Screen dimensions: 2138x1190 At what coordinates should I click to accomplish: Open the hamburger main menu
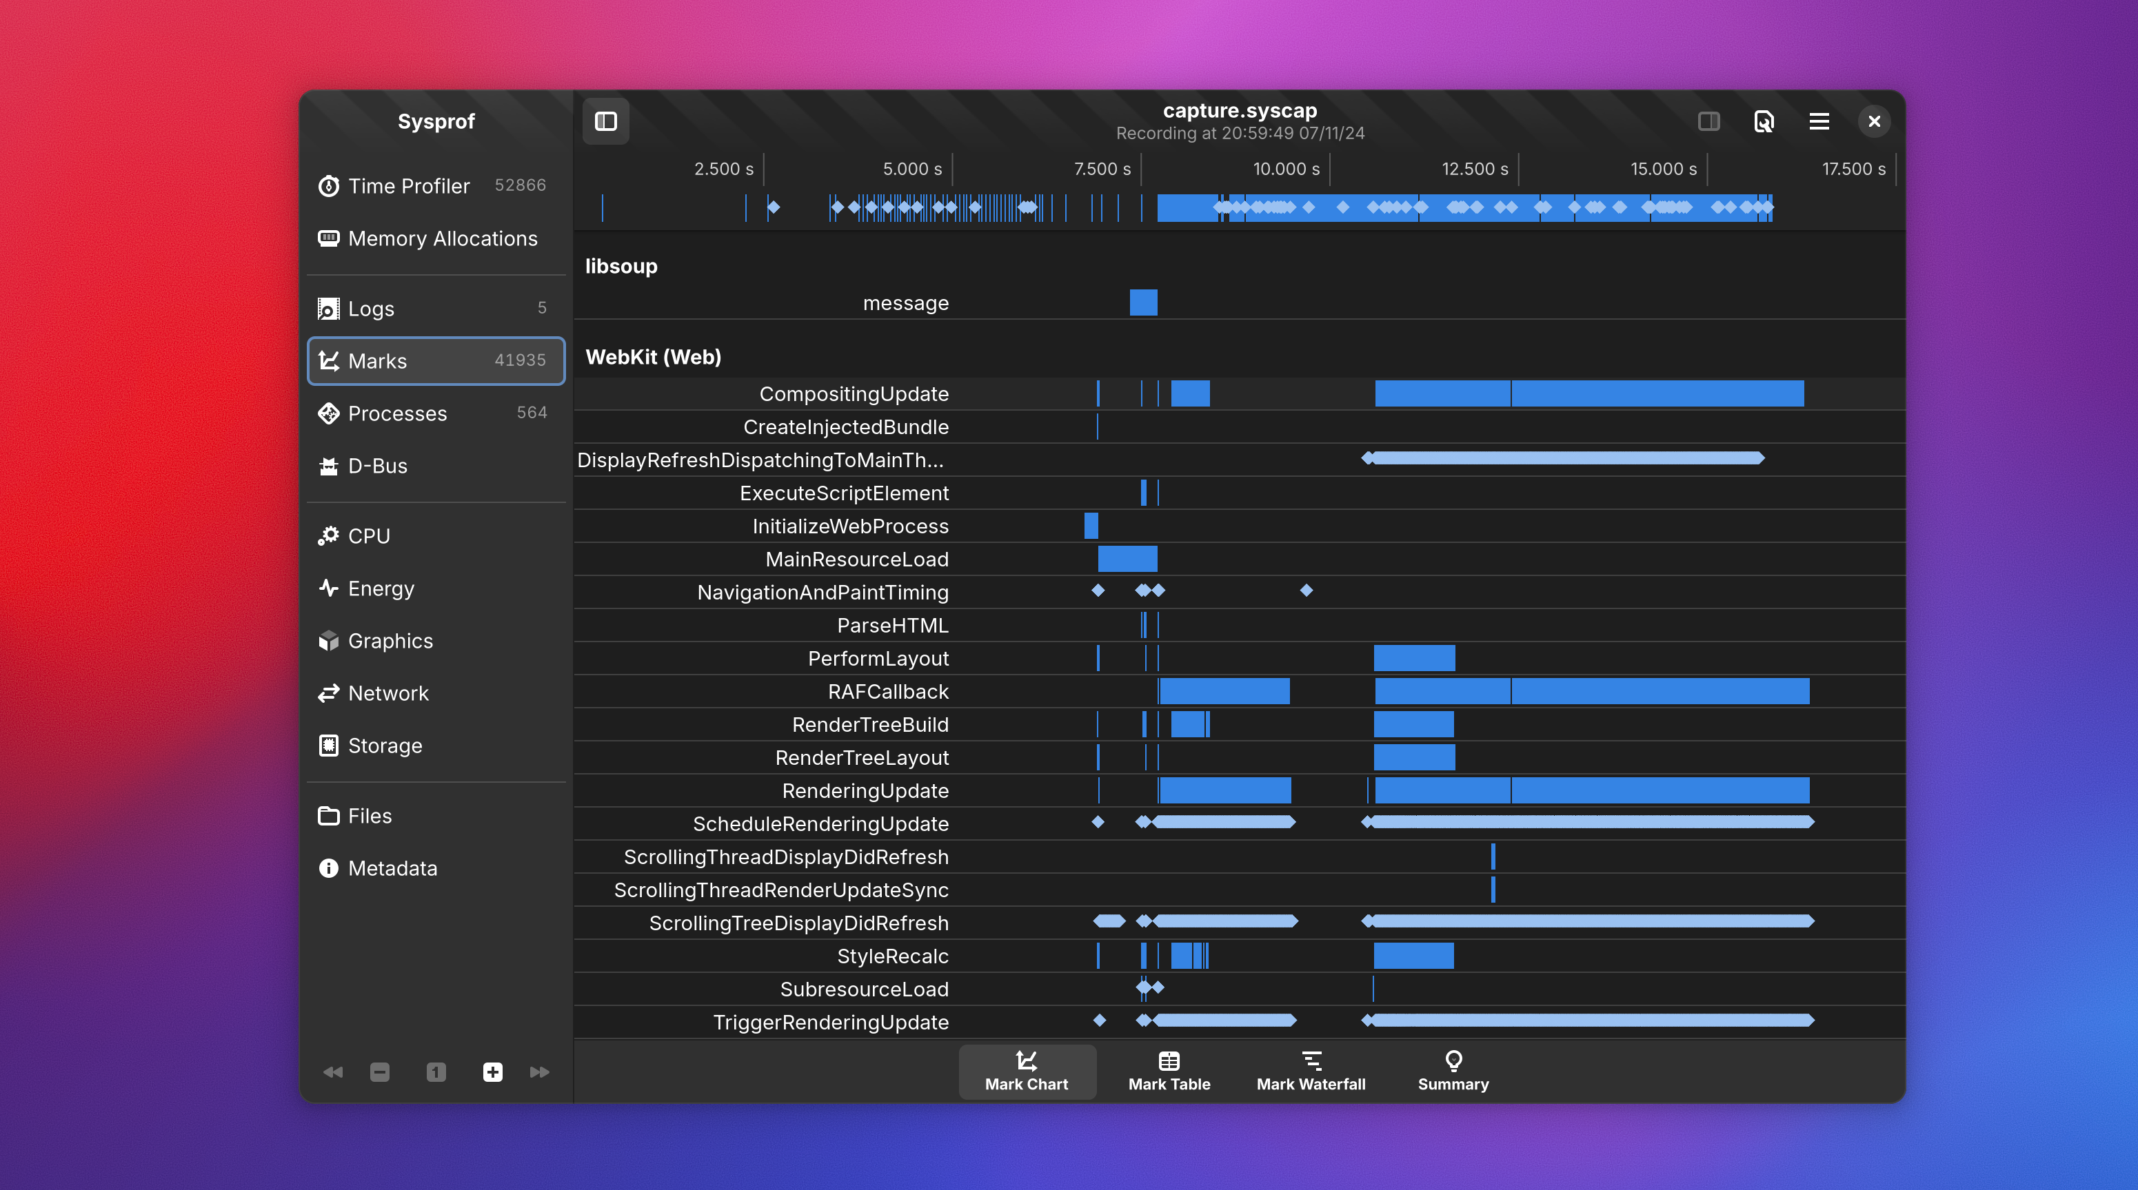[1819, 121]
